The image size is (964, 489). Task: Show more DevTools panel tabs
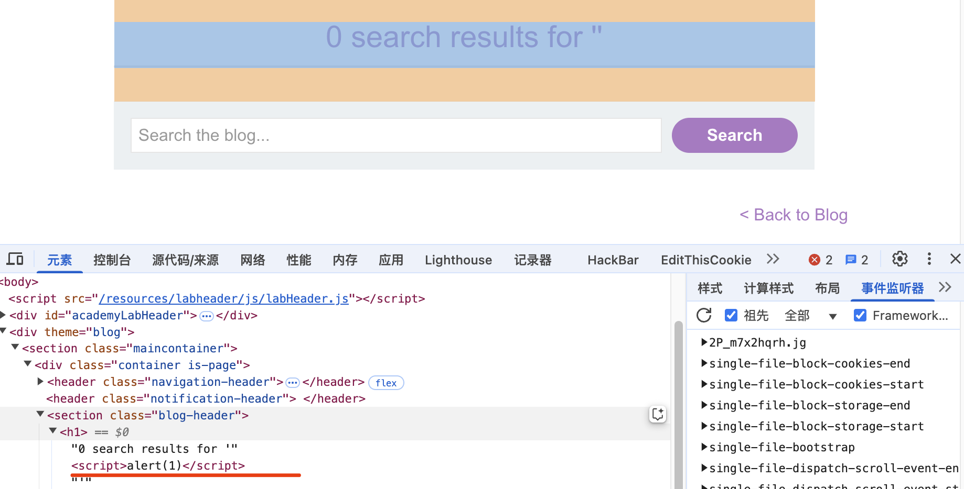pyautogui.click(x=773, y=259)
